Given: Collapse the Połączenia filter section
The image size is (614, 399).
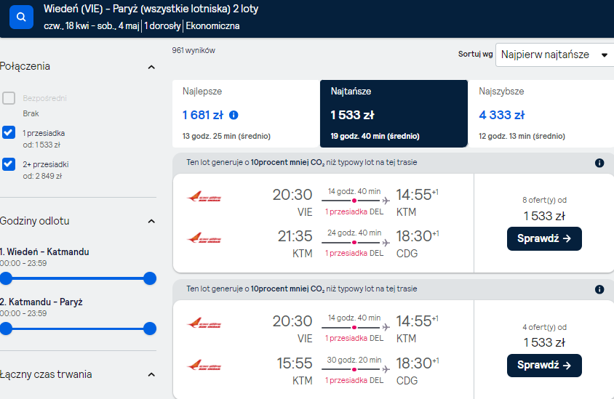Looking at the screenshot, I should [x=151, y=68].
